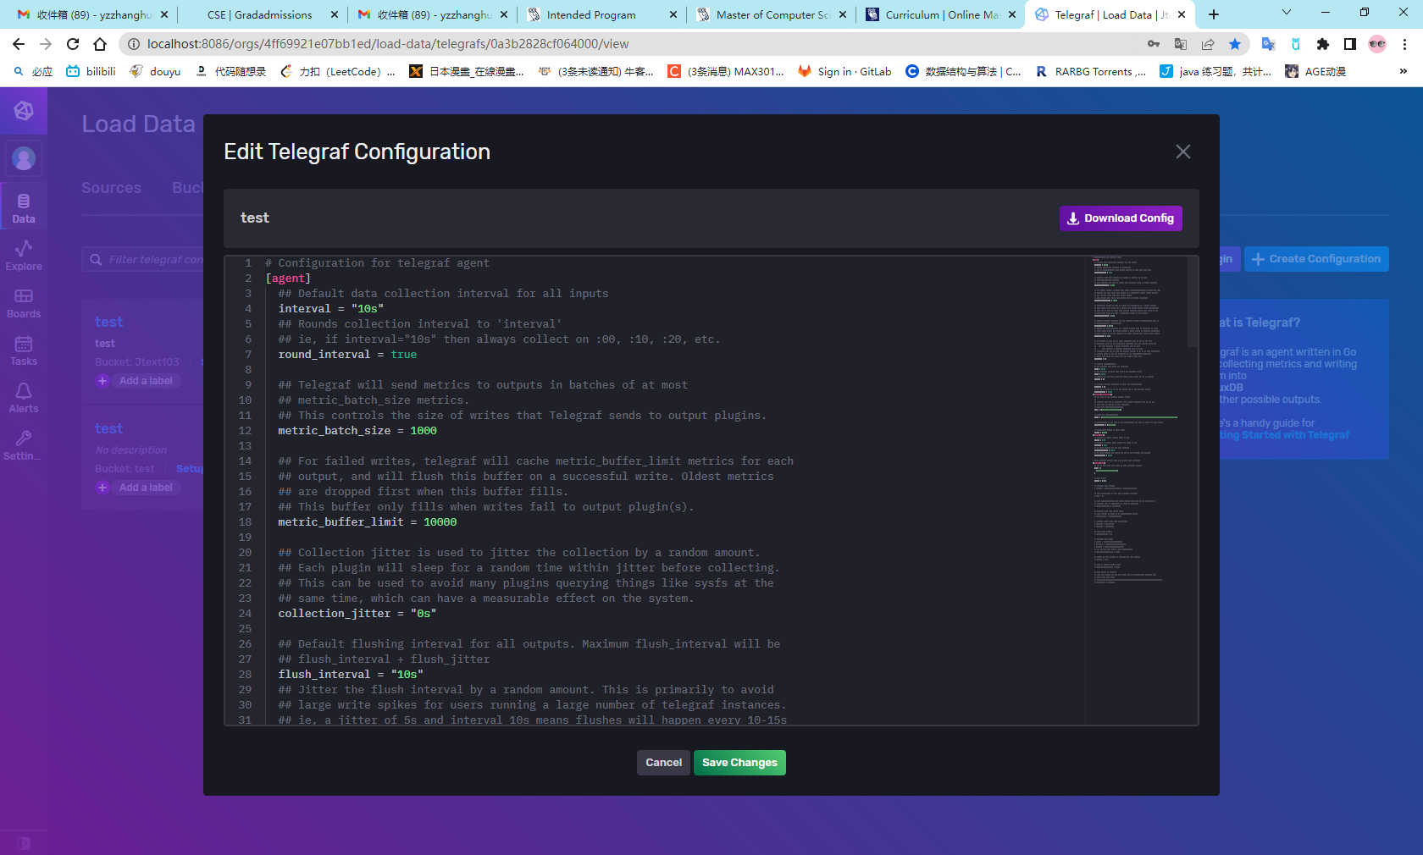Open douyu bookmark
1423x855 pixels.
click(x=155, y=71)
